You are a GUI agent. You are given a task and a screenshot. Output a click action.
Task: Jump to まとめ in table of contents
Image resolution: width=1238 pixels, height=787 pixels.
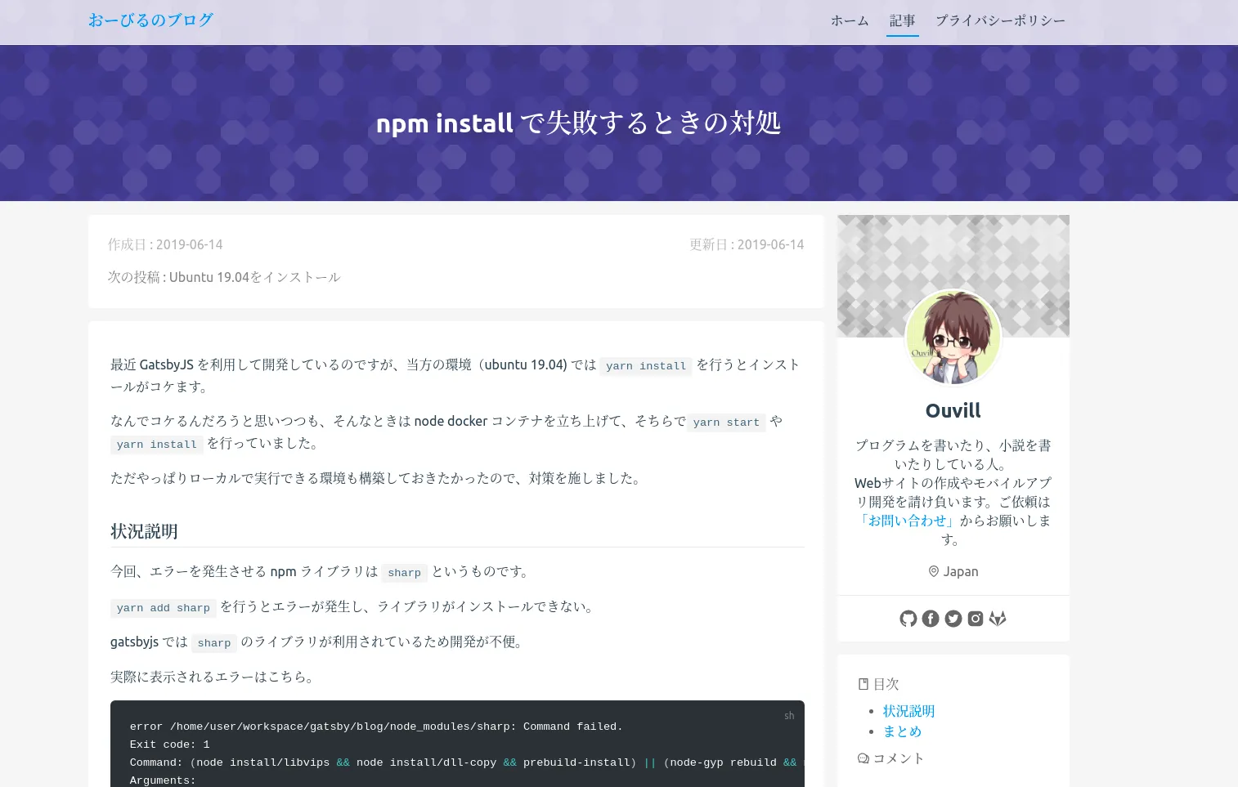tap(902, 731)
